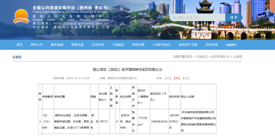Click the 成交结果公示 breadcrumb link

[x=220, y=57]
